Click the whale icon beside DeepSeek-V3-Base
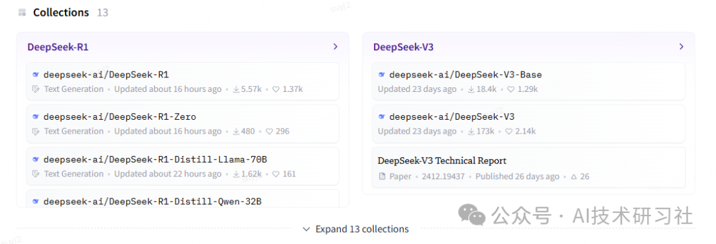 [x=382, y=75]
